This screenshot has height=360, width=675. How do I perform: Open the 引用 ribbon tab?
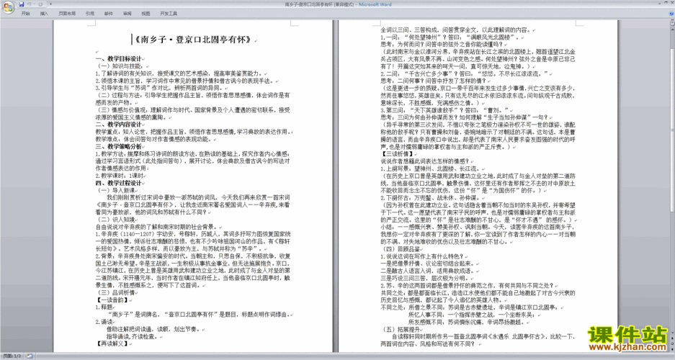pyautogui.click(x=90, y=14)
